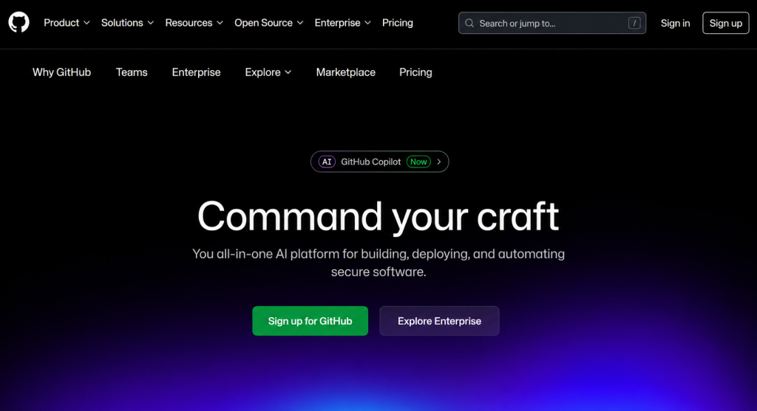Click the Sign up button
Screen dimensions: 757x411
pos(726,23)
